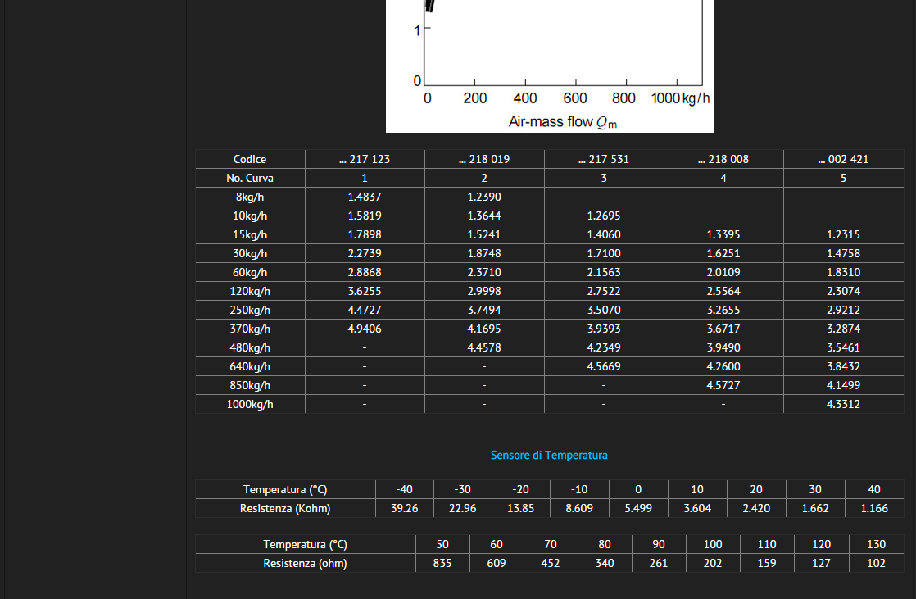The height and width of the screenshot is (599, 916).
Task: Select the 850kg/h row label
Action: (249, 385)
